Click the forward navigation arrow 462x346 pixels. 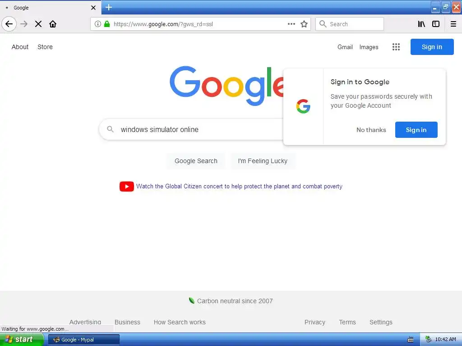[x=24, y=24]
